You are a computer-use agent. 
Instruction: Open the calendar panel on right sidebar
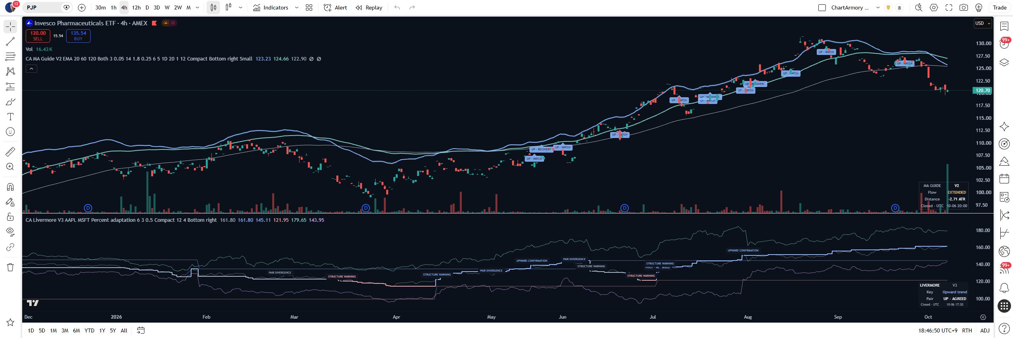pyautogui.click(x=1004, y=179)
